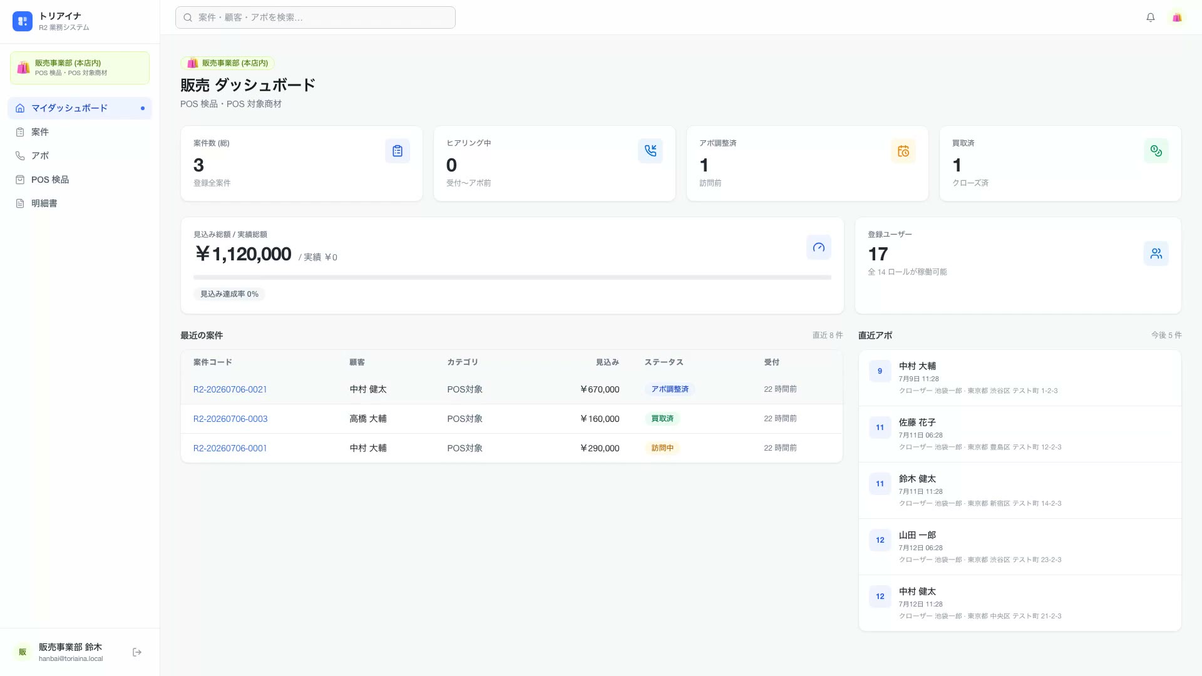
Task: Click the ¥160,000 amount cell
Action: 600,419
